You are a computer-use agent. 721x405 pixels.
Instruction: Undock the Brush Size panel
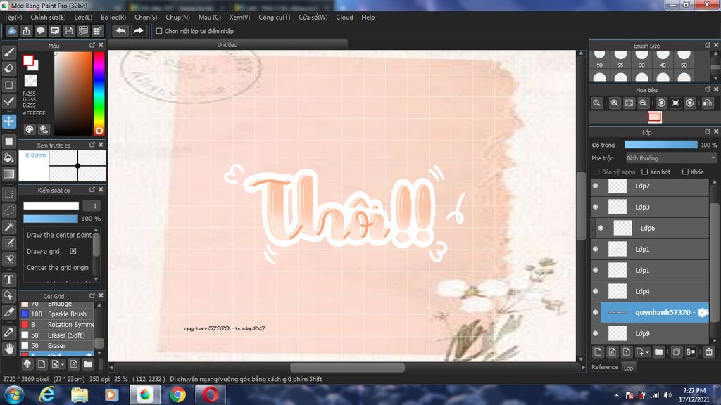(707, 45)
